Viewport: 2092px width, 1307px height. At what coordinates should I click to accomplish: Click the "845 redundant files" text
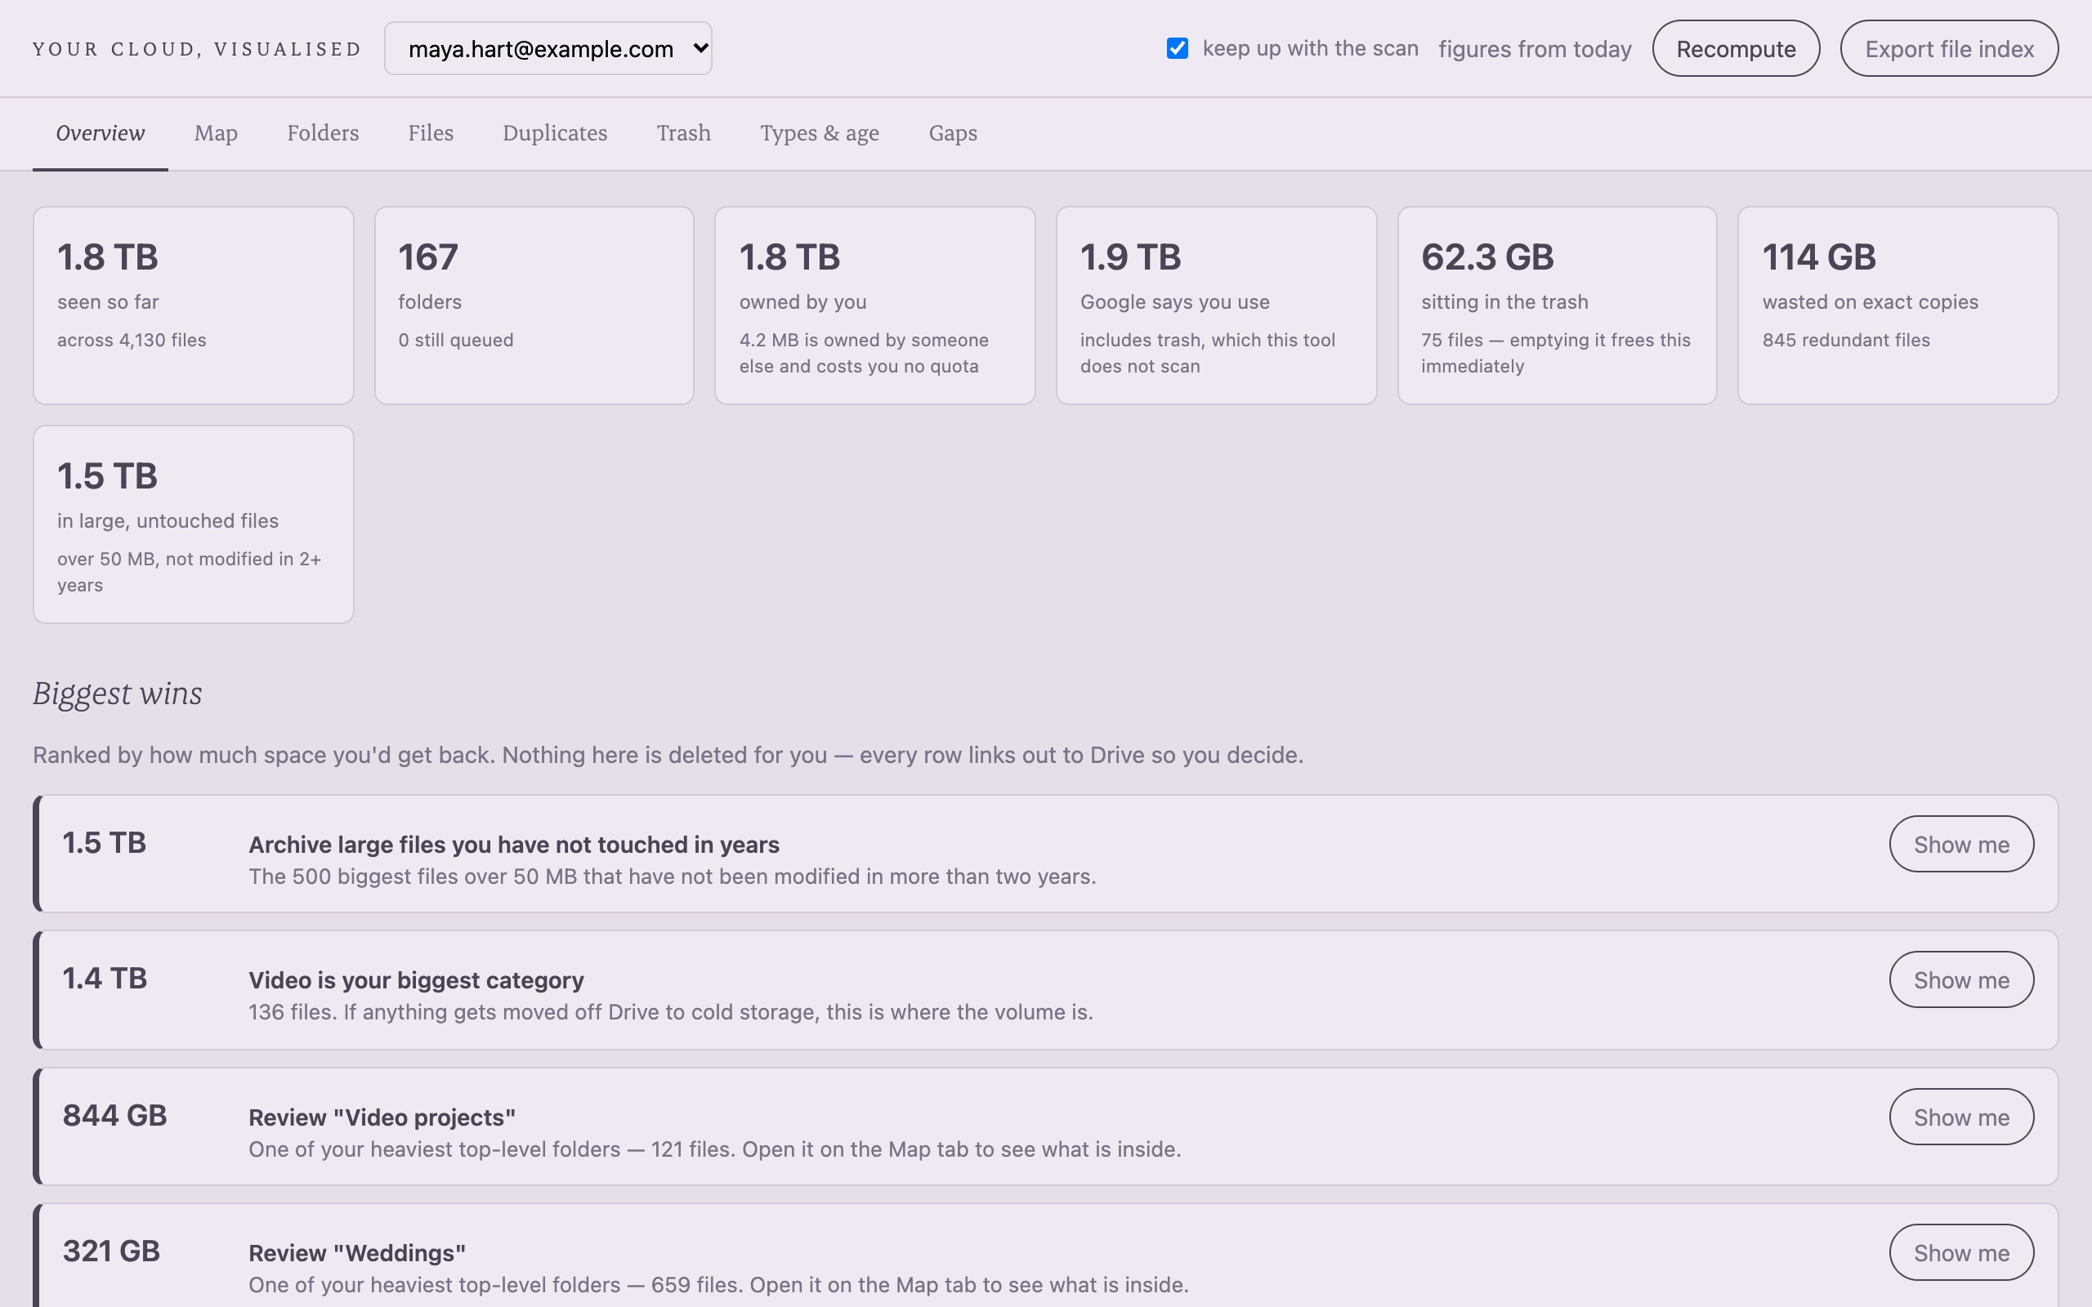(1846, 340)
